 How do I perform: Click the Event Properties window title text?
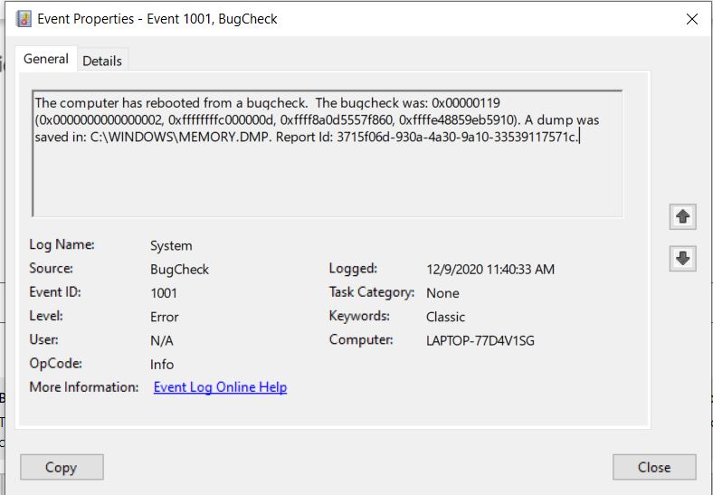157,19
